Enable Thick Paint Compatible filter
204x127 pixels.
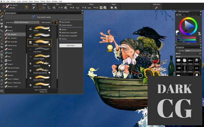(x=60, y=36)
